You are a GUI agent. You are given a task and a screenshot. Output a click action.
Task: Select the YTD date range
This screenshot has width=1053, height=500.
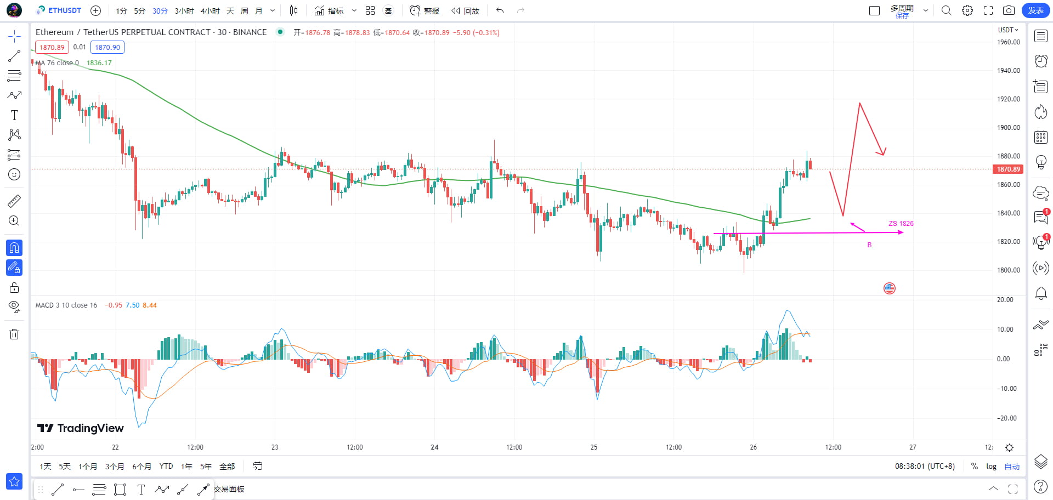166,467
